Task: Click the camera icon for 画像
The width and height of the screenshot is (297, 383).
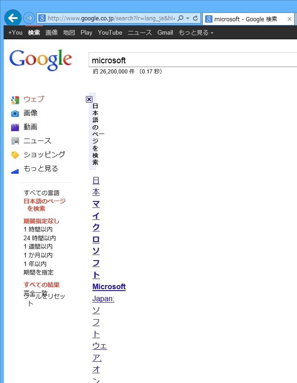Action: pos(15,114)
